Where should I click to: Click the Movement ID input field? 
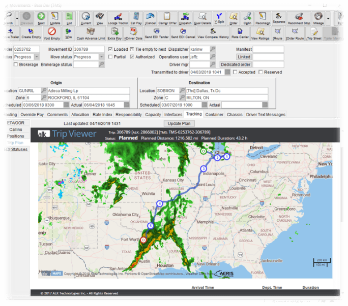[89, 49]
